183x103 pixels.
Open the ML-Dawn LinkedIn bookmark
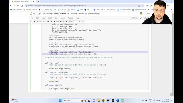coord(124,9)
